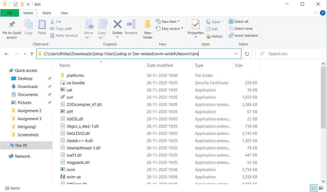Switch to the View tab
Screen dimensions: 327x192
[64, 13]
